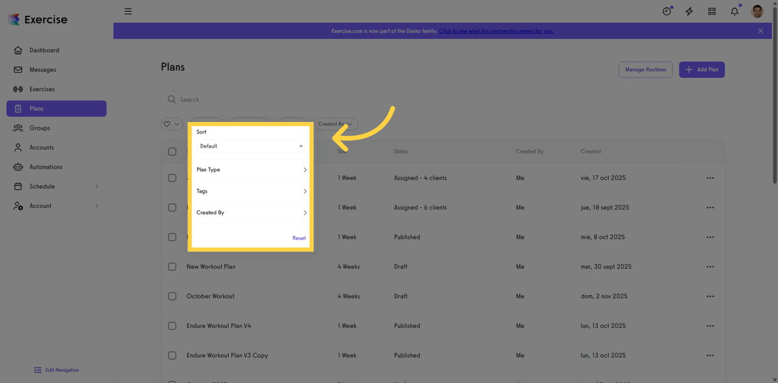Select the favorites heart filter icon
Viewport: 778px width, 383px height.
[167, 124]
